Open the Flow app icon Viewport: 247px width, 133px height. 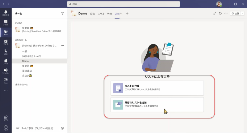tap(6, 81)
